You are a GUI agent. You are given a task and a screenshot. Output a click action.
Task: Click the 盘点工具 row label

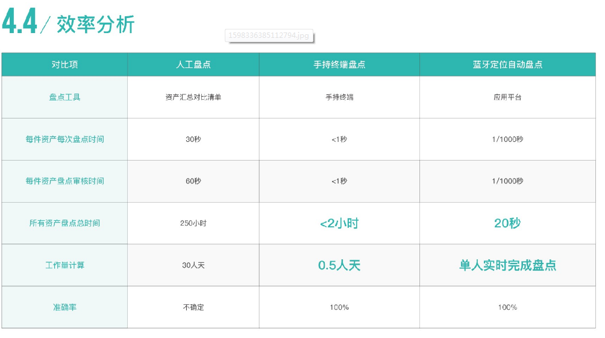coord(64,97)
